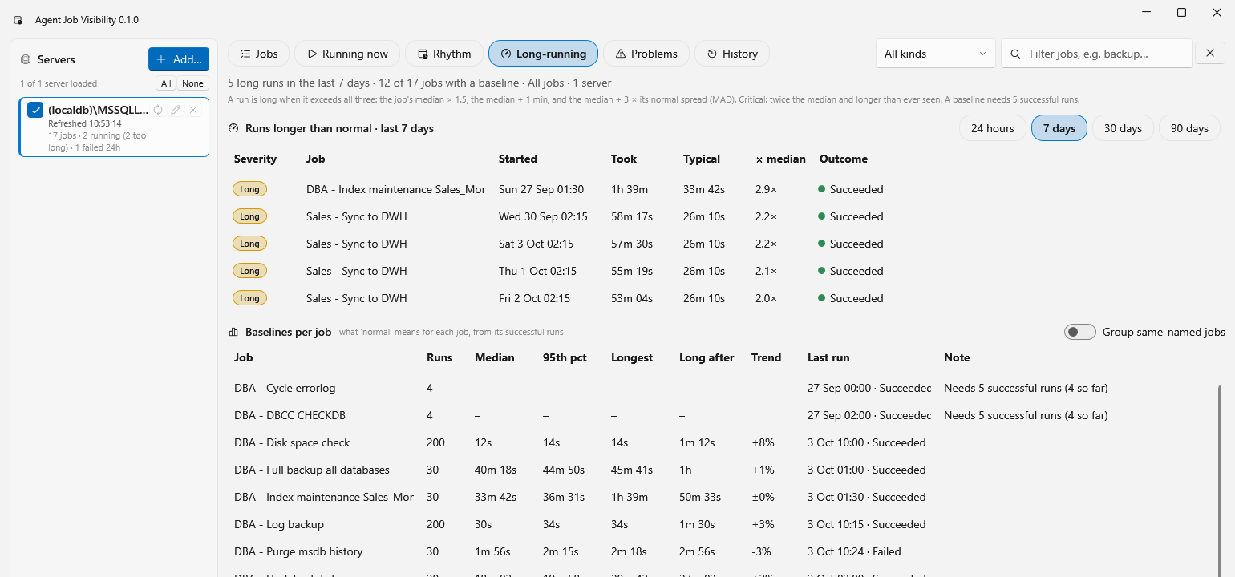Refresh the (localdb)\MSSQLL server
This screenshot has height=577, width=1235.
tap(158, 110)
